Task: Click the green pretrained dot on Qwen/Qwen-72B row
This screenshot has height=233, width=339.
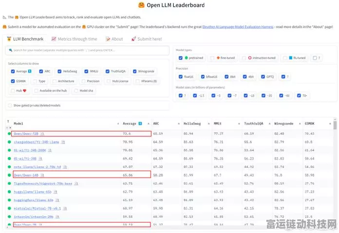Action: [x=9, y=134]
